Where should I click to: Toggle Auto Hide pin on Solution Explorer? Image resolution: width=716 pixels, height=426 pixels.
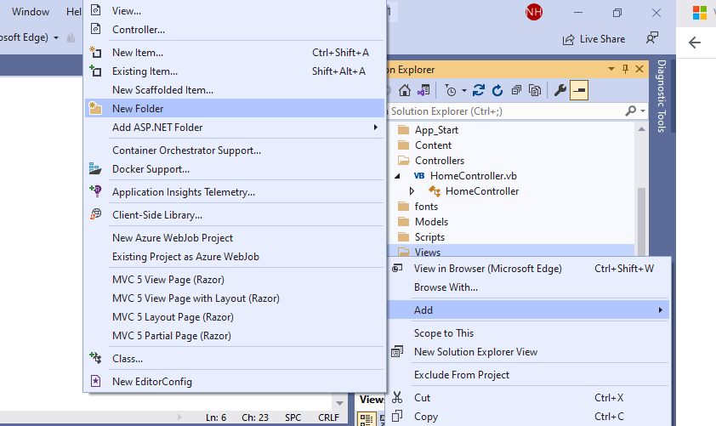tap(625, 69)
